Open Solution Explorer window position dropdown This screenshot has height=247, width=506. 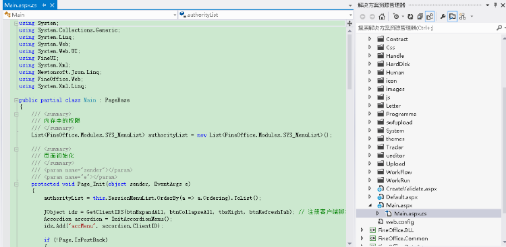(x=488, y=5)
